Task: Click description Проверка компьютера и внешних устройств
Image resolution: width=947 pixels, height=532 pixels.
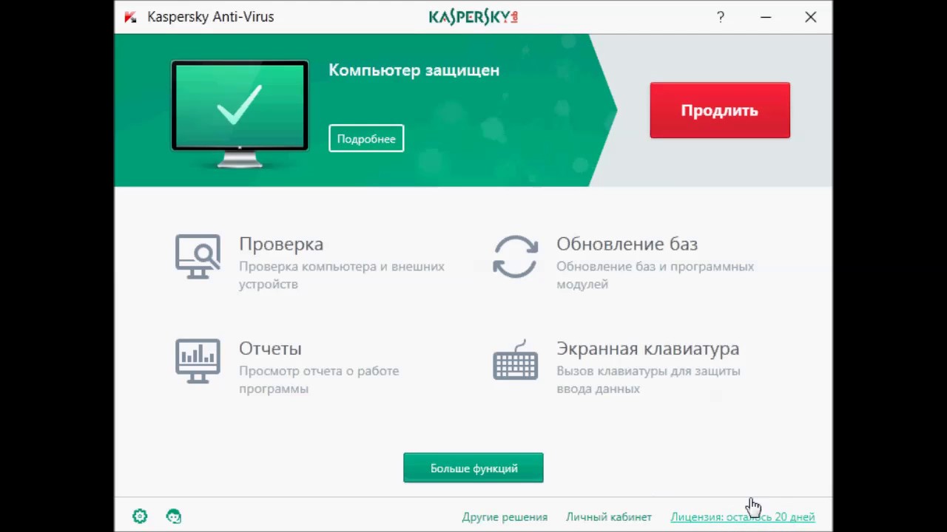Action: (x=342, y=275)
